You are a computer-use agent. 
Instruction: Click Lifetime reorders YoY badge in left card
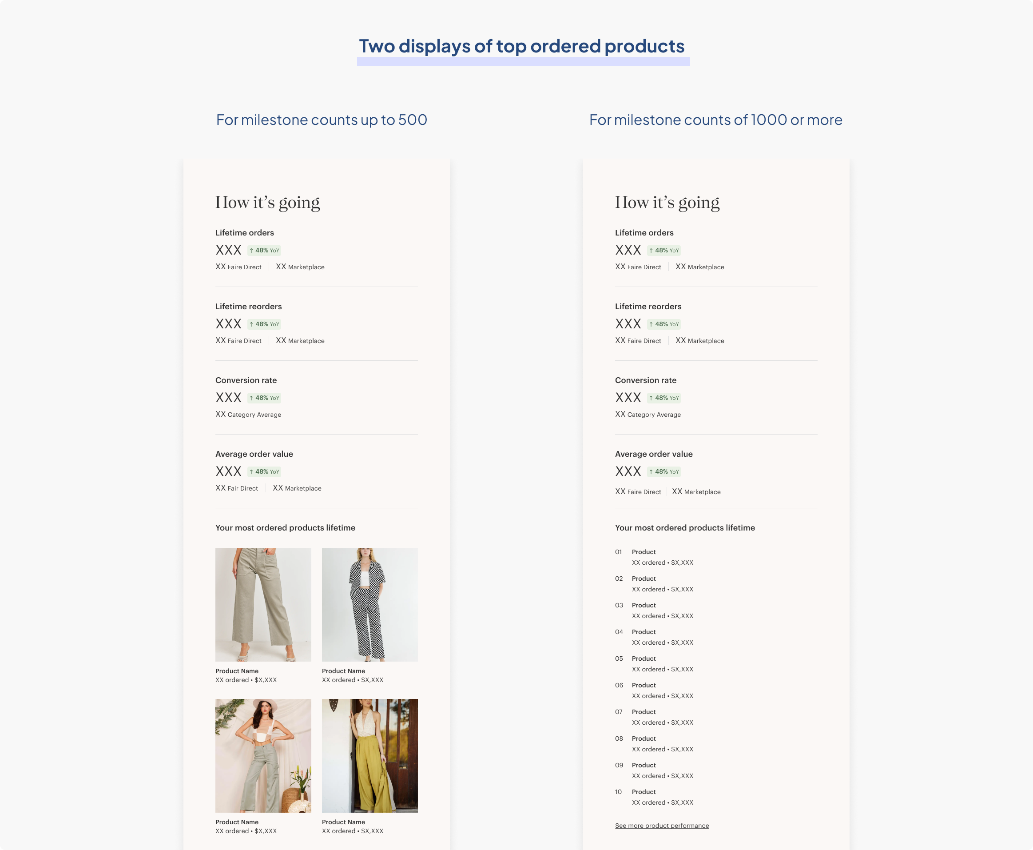click(264, 324)
